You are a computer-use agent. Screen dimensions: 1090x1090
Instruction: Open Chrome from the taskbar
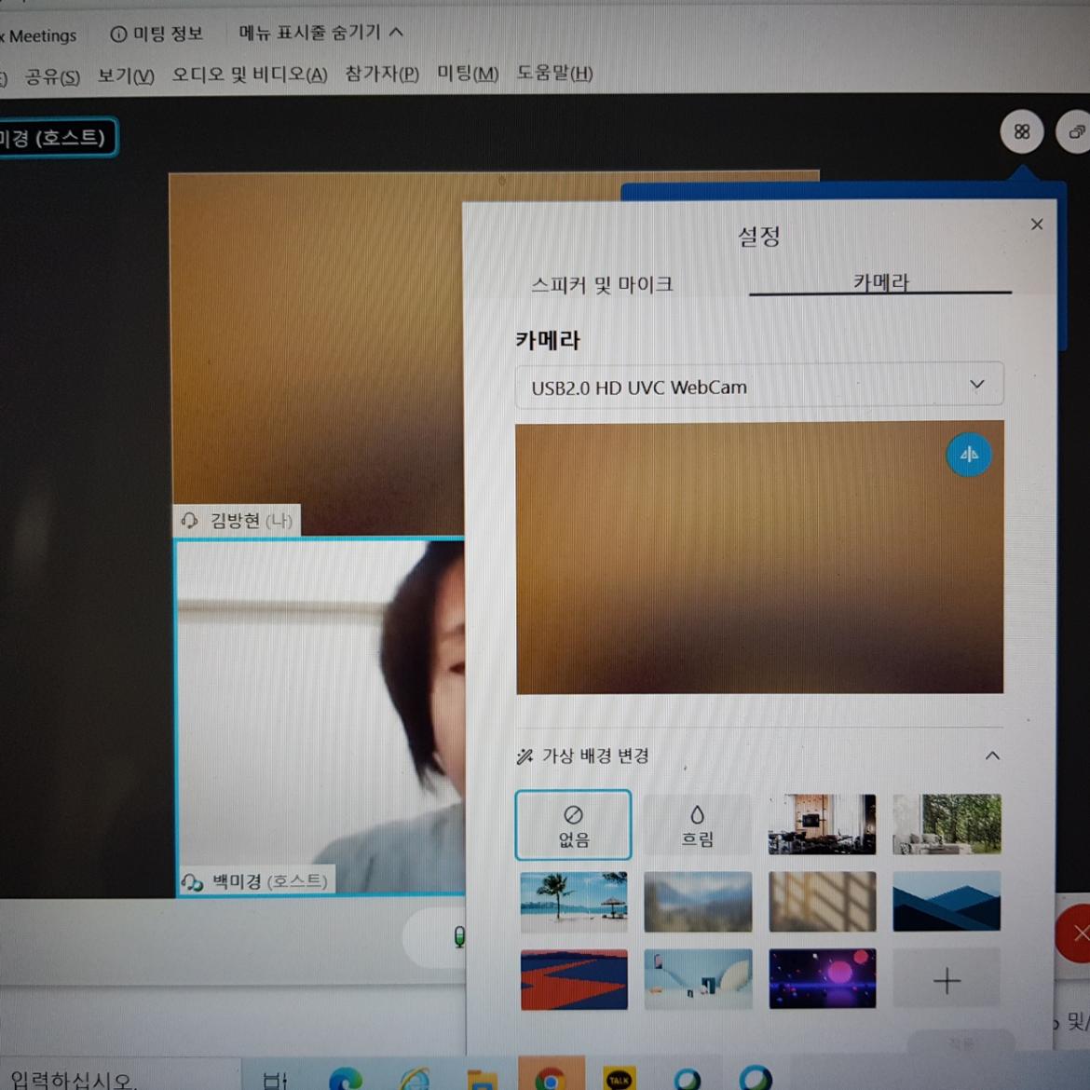click(x=551, y=1079)
